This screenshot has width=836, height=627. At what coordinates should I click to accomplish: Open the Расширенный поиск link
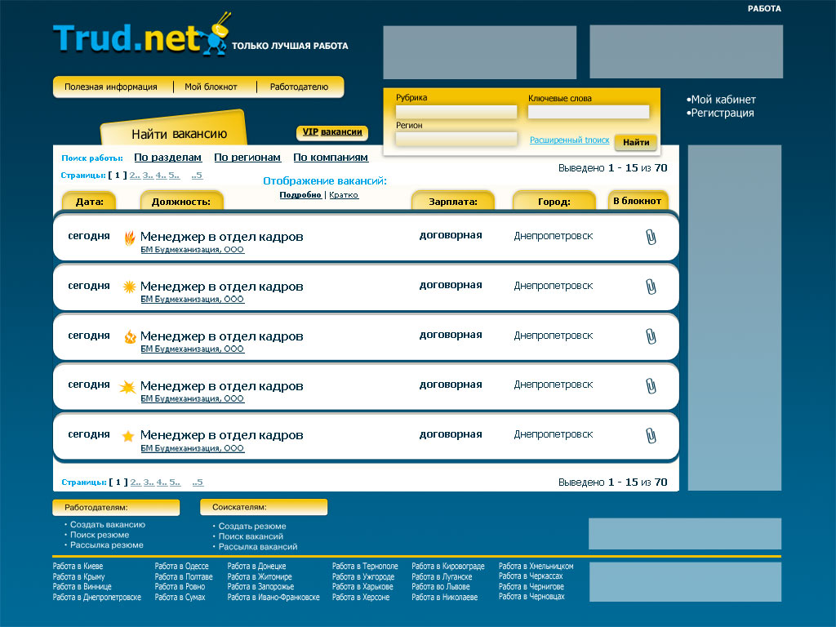tap(569, 140)
